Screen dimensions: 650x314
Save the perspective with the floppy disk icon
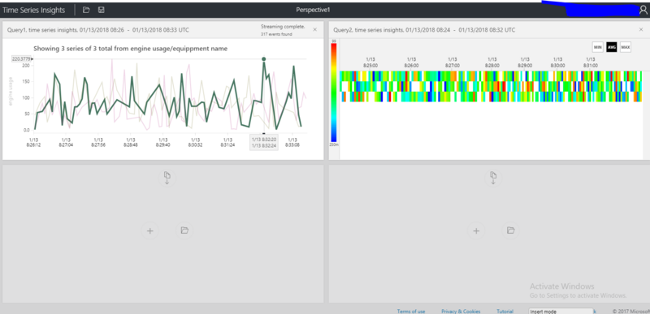click(101, 10)
